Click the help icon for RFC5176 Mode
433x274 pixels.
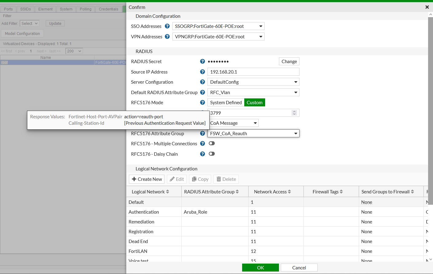click(x=202, y=102)
